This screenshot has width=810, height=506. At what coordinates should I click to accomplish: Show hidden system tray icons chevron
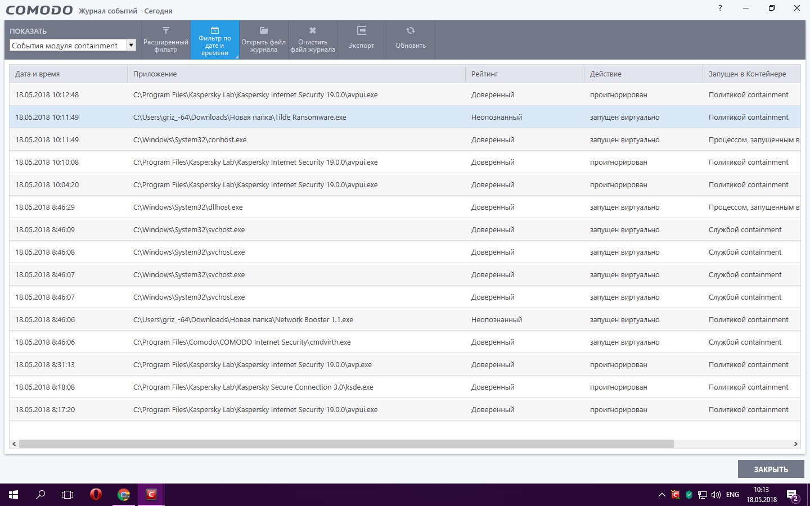click(661, 495)
